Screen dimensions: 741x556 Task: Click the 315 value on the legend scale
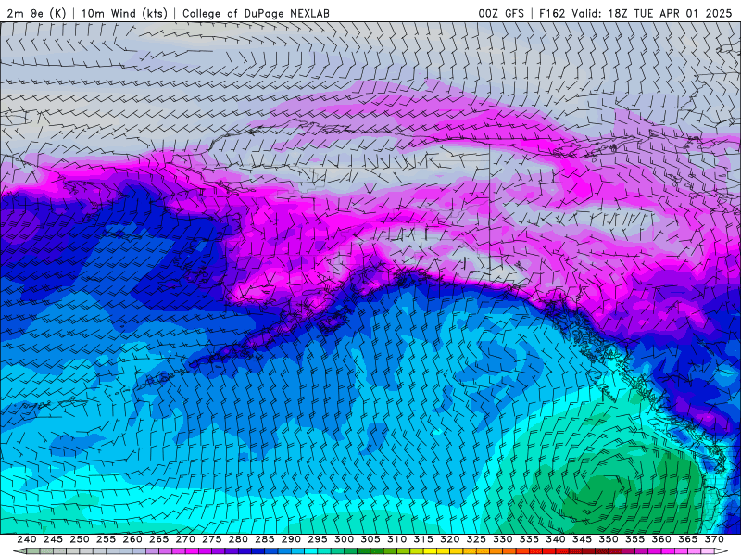pyautogui.click(x=423, y=539)
